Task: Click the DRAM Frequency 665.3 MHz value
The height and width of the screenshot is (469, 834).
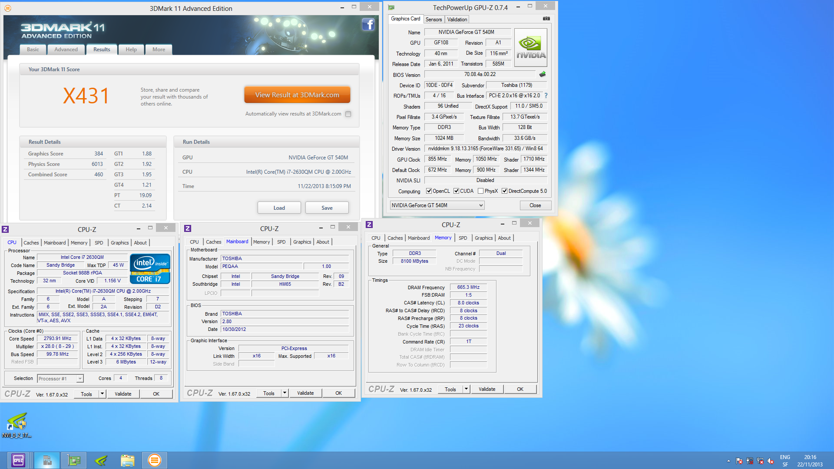Action: [468, 287]
